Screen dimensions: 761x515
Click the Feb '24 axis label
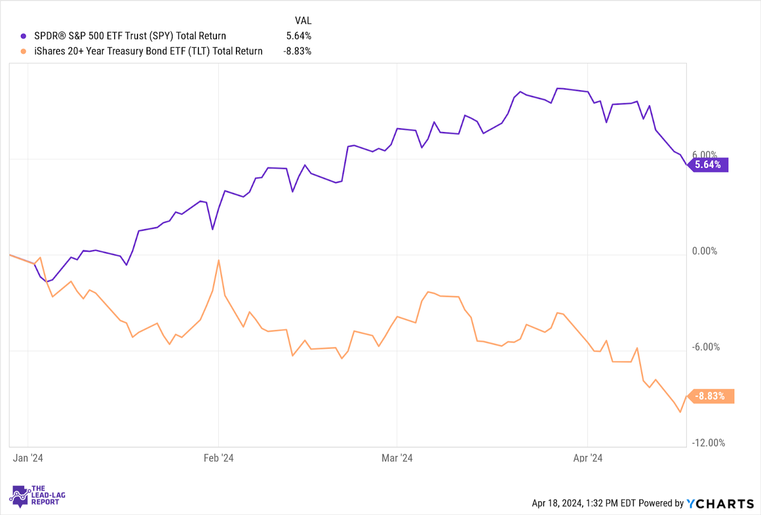click(x=218, y=457)
